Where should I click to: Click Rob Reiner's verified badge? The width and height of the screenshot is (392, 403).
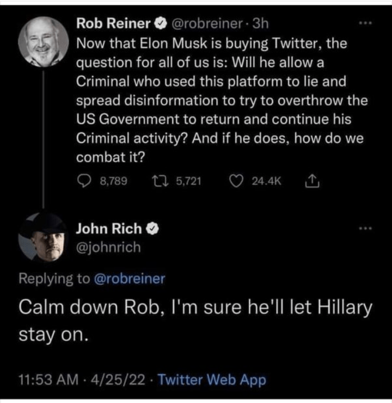point(161,23)
